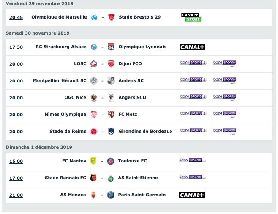The width and height of the screenshot is (278, 214).
Task: Click the Olympique de Marseille club crest
Action: click(94, 17)
